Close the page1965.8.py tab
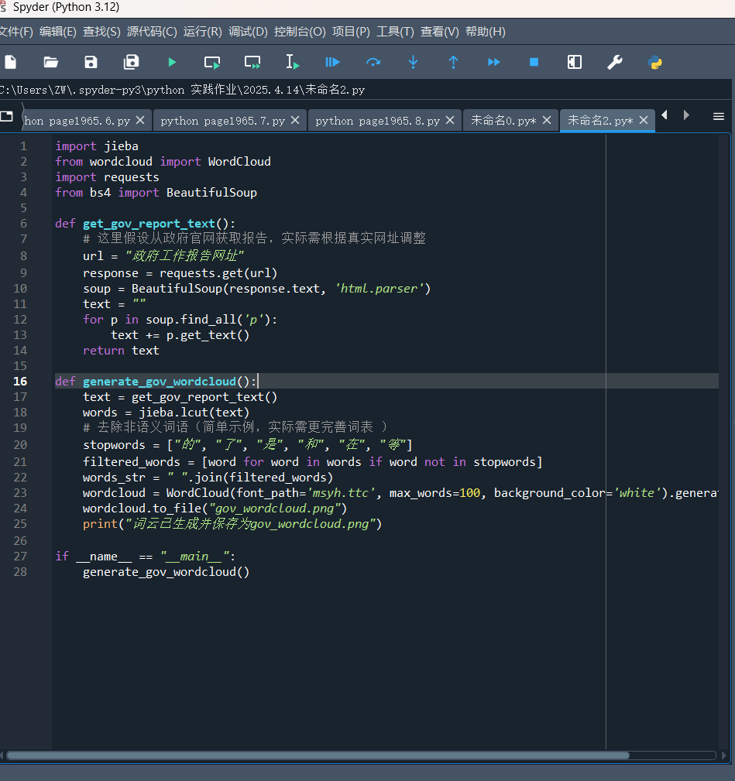Viewport: 735px width, 781px height. (x=450, y=120)
